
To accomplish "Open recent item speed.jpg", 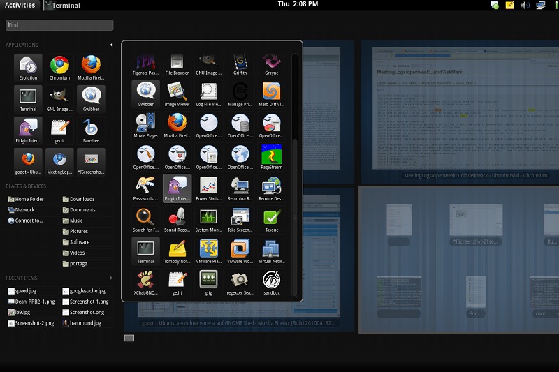I will click(22, 291).
